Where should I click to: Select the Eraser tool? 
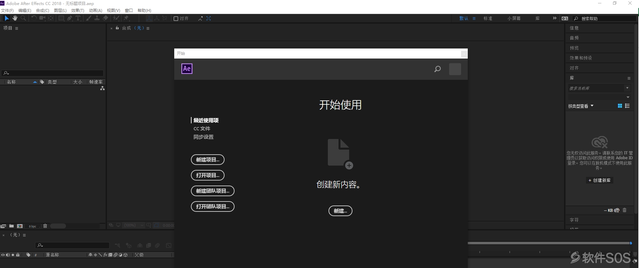coord(106,18)
